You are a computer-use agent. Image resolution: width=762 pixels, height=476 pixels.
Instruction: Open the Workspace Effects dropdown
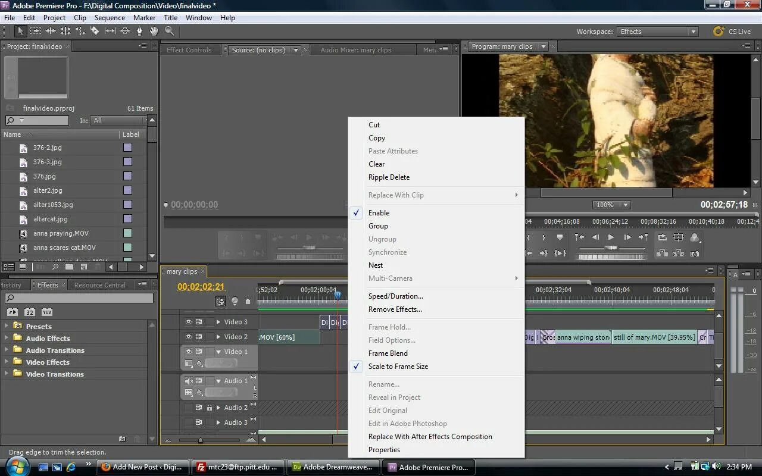[x=658, y=32]
